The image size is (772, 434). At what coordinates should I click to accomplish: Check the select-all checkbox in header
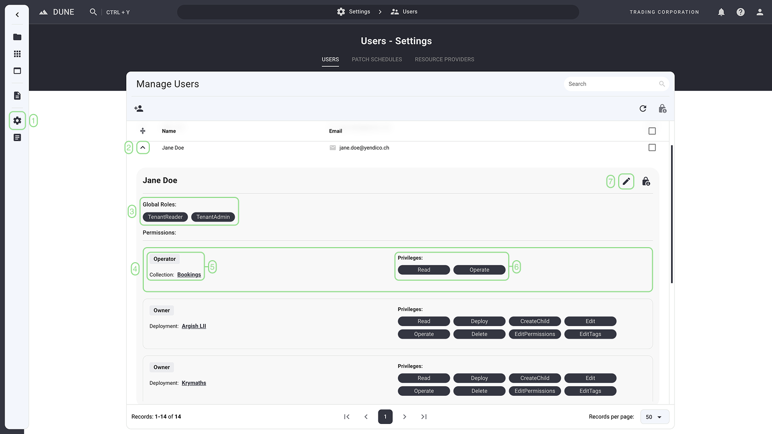[652, 131]
